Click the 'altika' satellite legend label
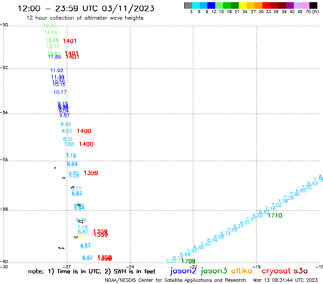The width and height of the screenshot is (323, 284). pos(242,270)
